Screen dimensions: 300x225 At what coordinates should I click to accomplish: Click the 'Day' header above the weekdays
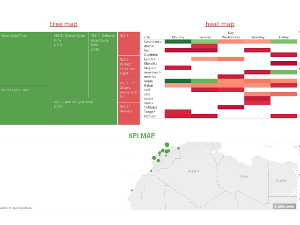pyautogui.click(x=231, y=33)
